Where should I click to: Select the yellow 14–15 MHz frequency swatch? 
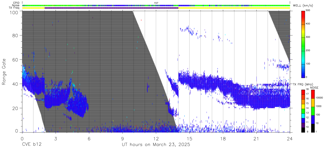tap(303, 106)
